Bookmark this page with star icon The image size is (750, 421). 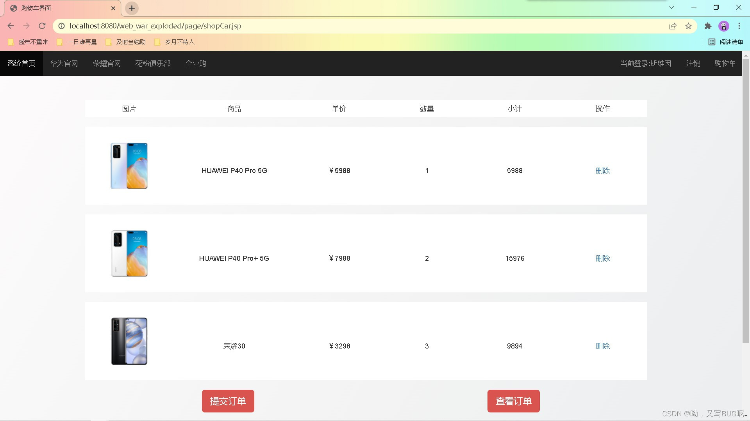coord(688,26)
